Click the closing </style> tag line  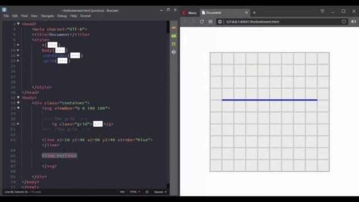tap(42, 87)
